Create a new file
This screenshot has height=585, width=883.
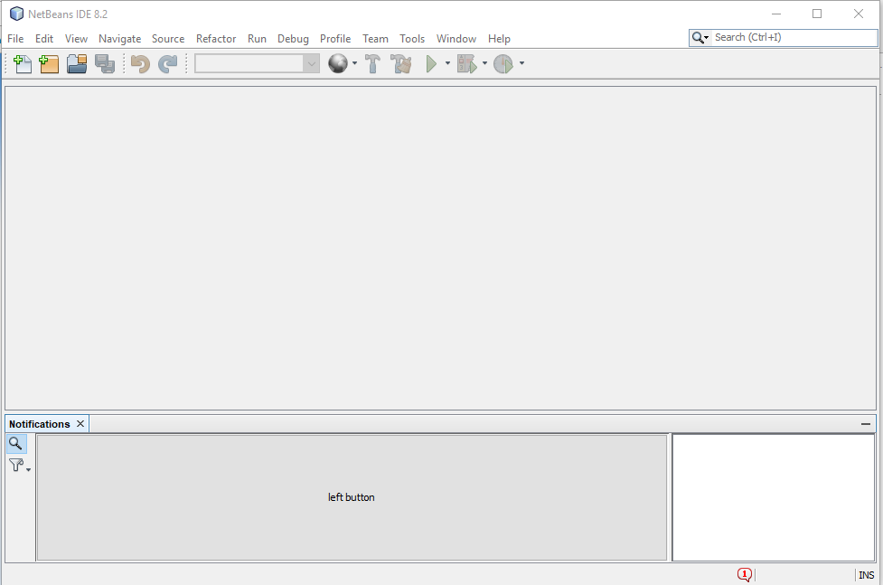coord(22,63)
